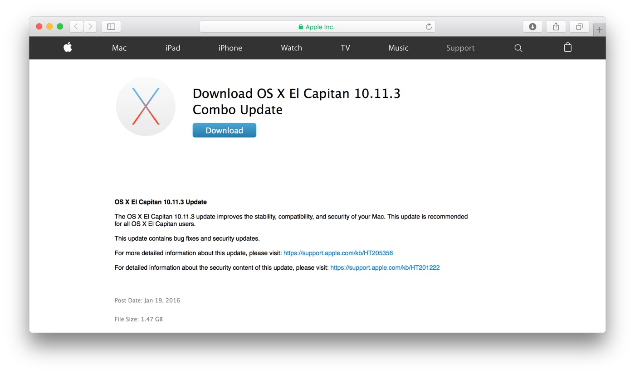635x374 pixels.
Task: Open Support in the navigation bar
Action: 460,48
